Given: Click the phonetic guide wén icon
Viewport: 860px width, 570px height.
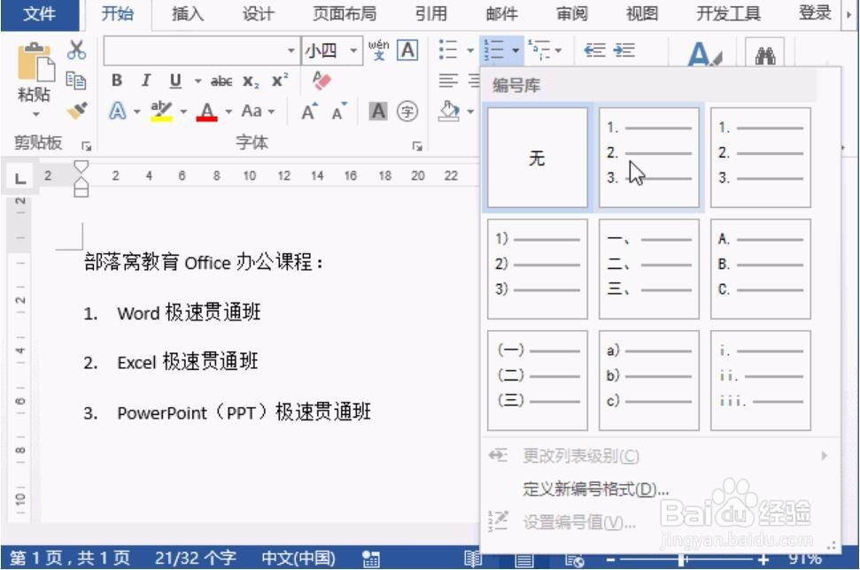Looking at the screenshot, I should [379, 50].
